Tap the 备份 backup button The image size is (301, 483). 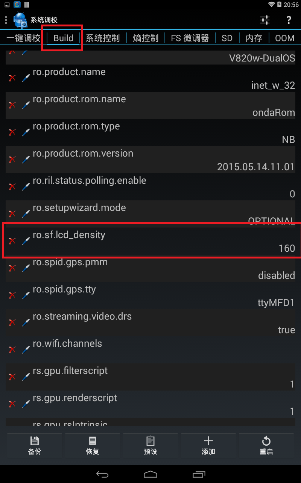point(35,446)
